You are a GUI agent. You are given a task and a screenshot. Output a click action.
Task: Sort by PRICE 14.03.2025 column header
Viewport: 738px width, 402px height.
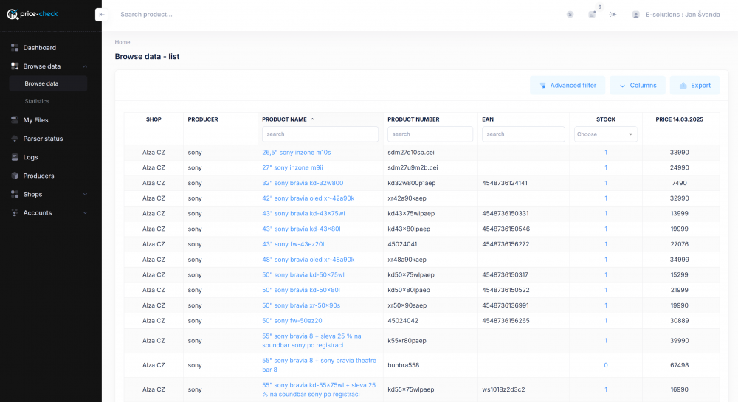679,119
